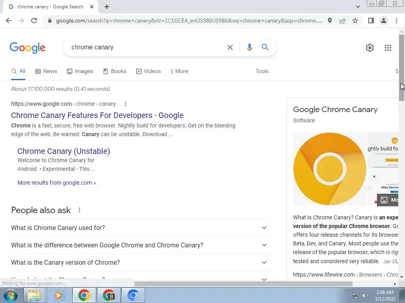Screen dimensions: 405x303
Task: Open the Chrome Canary logo image
Action: [329, 169]
